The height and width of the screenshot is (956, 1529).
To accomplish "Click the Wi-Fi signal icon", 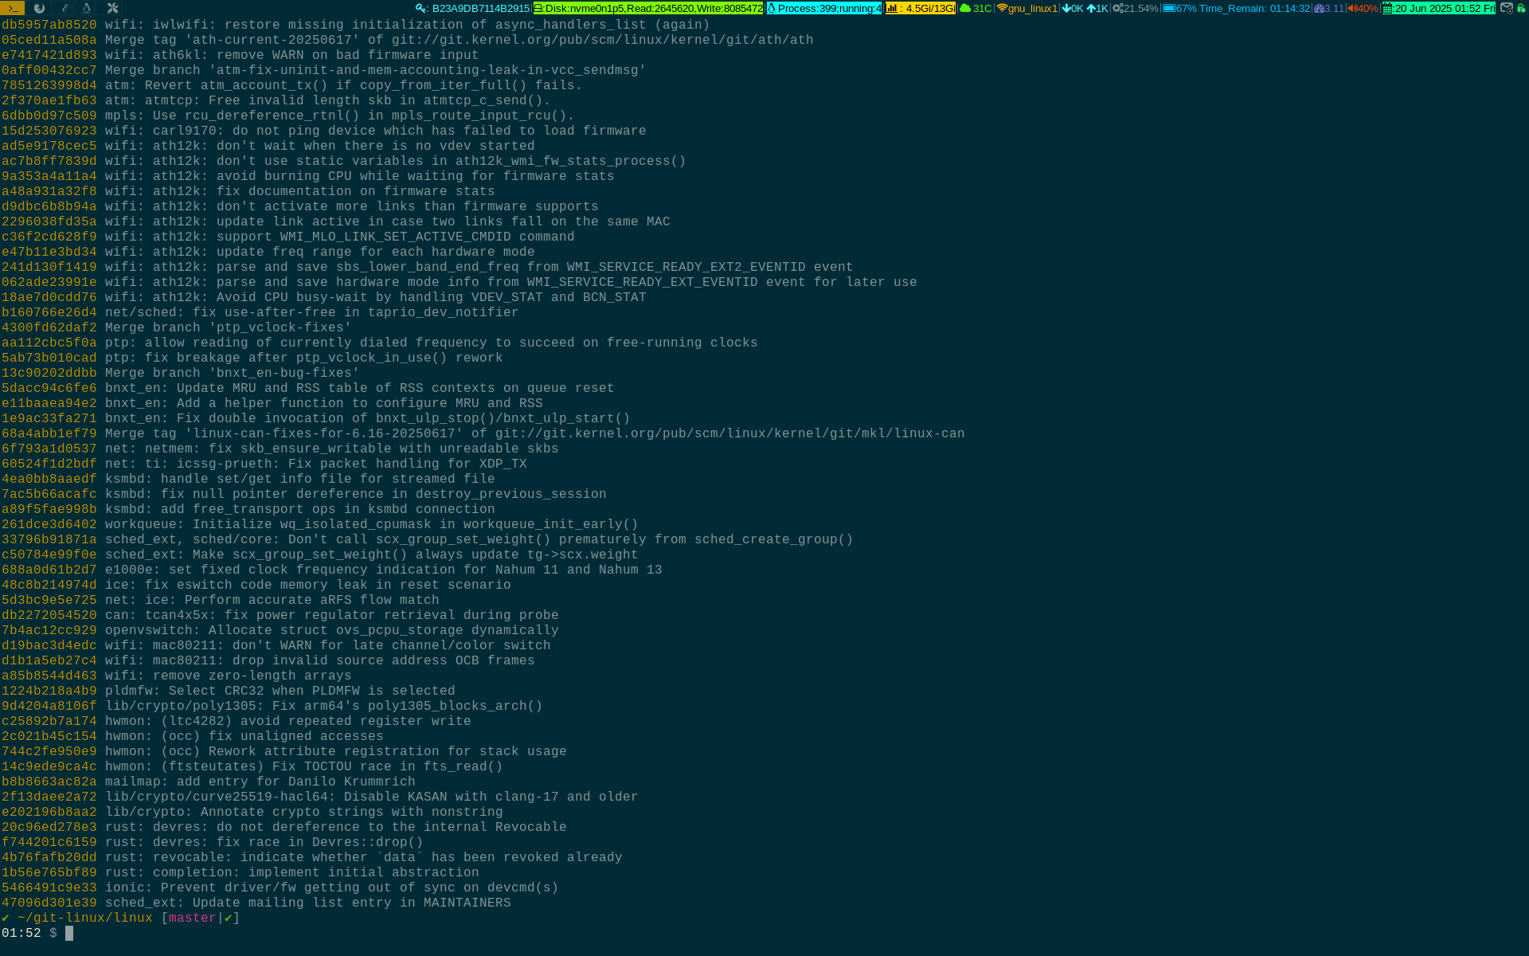I will coord(1002,8).
